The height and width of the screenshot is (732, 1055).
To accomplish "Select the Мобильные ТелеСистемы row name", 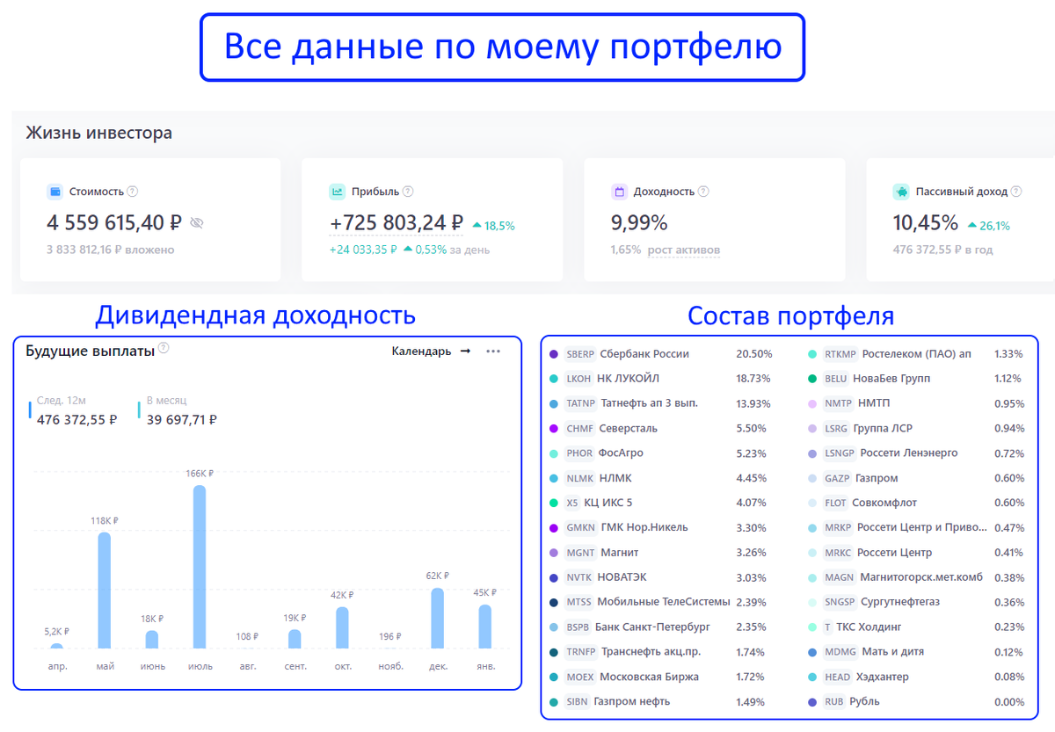I will [664, 603].
